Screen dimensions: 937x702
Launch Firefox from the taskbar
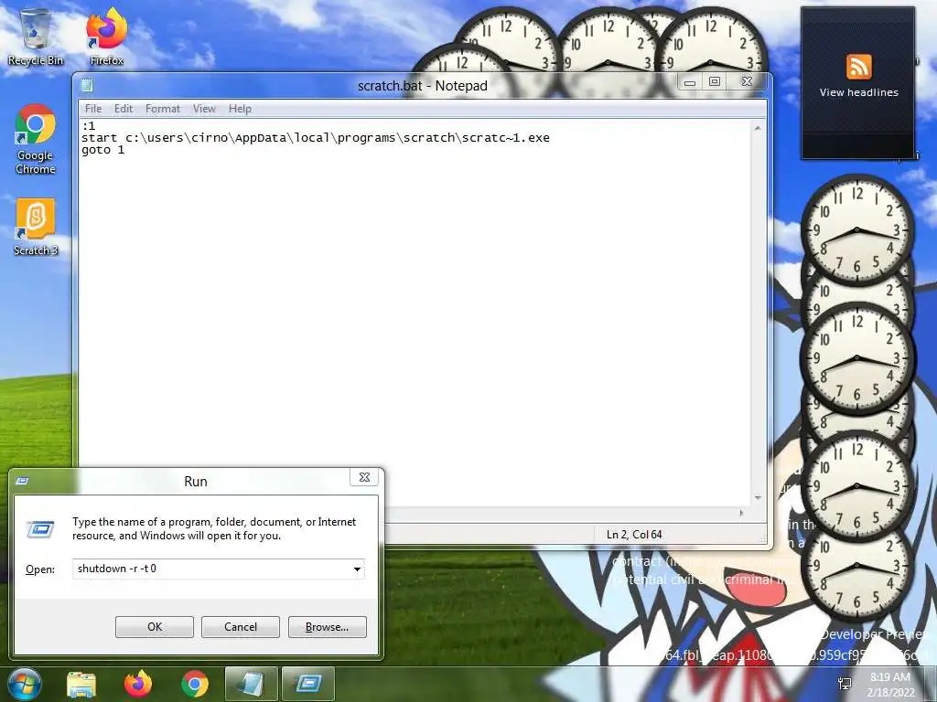click(138, 684)
